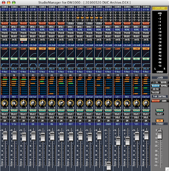Image resolution: width=169 pixels, height=171 pixels.
Task: Open the SOURCE selector S1-12 on channel 28
Action: [108, 9]
